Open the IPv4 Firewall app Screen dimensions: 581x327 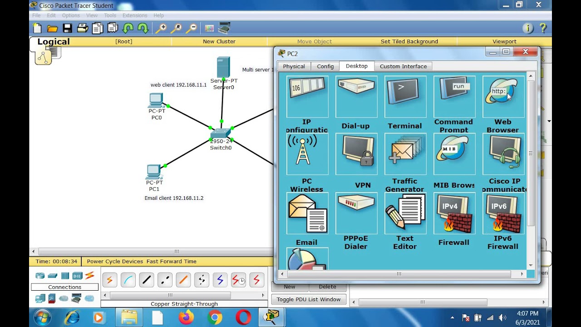click(454, 213)
